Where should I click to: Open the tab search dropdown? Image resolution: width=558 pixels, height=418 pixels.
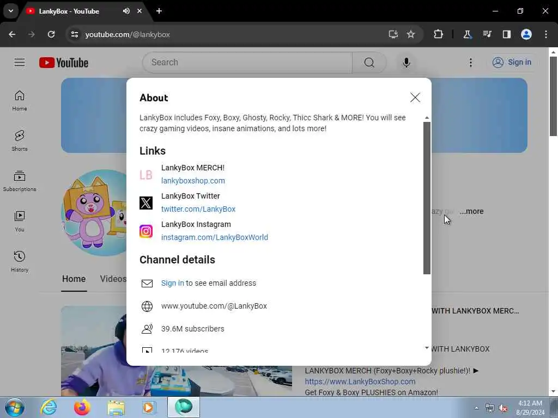11,11
